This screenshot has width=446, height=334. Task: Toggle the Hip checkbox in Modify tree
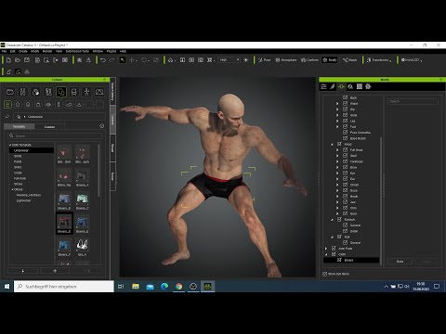[x=345, y=109]
